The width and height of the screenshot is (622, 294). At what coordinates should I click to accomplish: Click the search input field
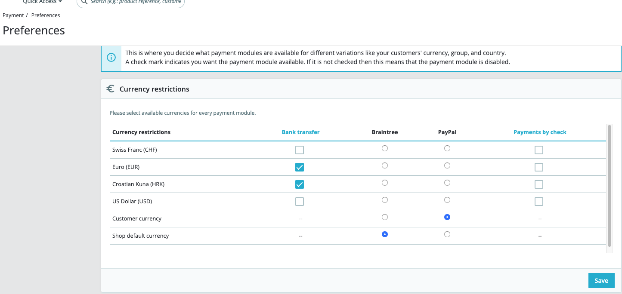click(136, 2)
